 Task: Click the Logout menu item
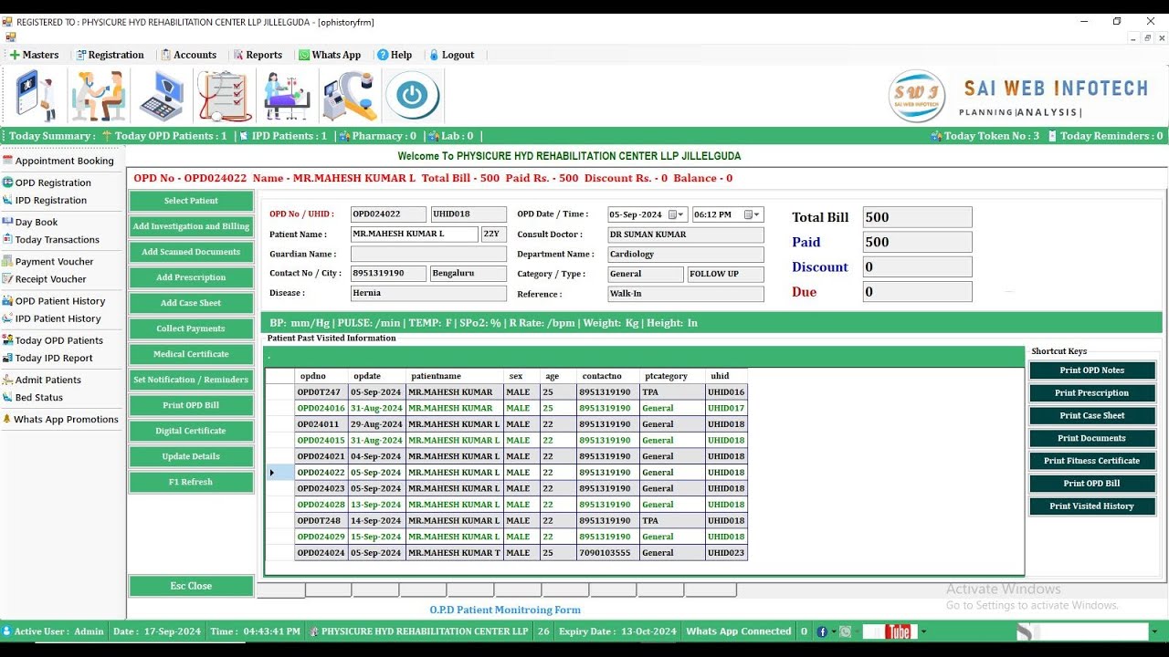point(451,55)
